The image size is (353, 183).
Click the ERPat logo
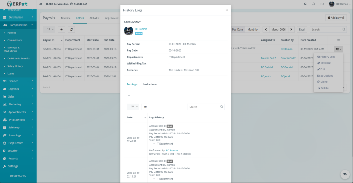pyautogui.click(x=17, y=4)
